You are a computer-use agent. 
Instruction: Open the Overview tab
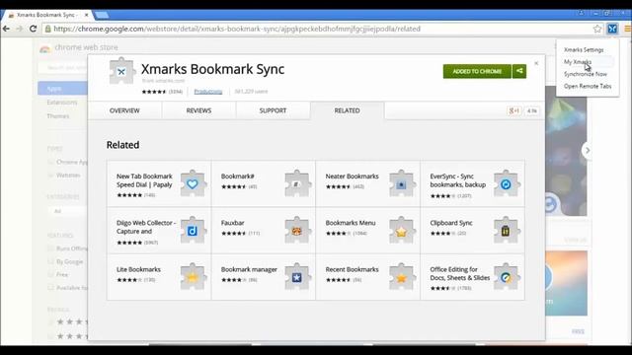tap(124, 110)
